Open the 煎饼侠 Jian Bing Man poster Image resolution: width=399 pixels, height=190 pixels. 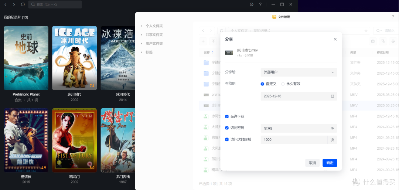tap(26, 140)
